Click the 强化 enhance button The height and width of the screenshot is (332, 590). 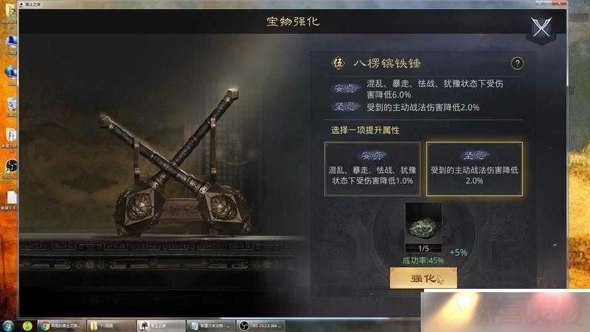423,278
